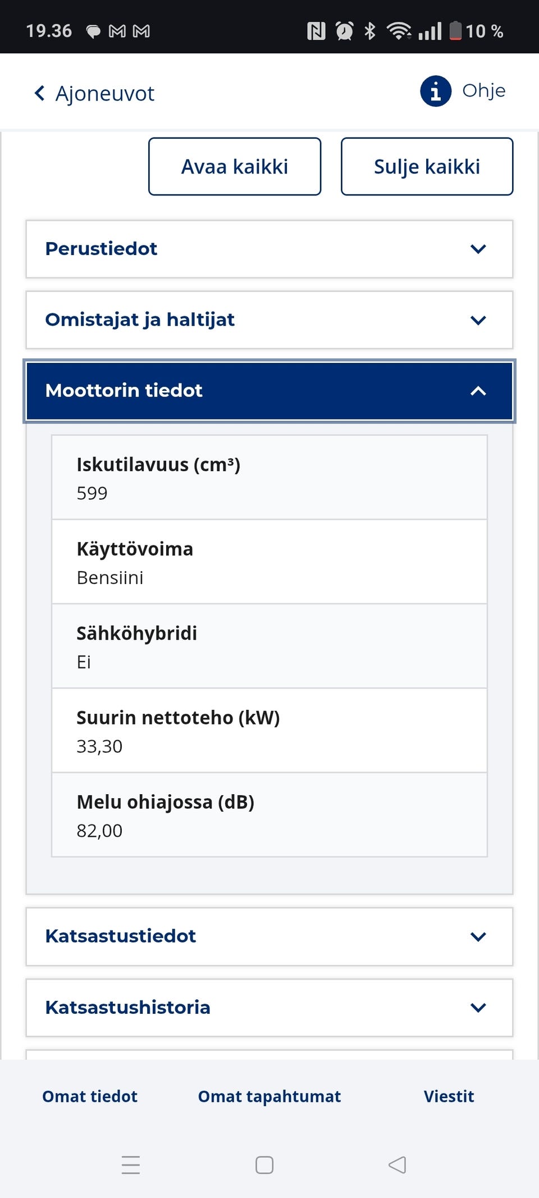
Task: Switch to the Omat tiedot tab
Action: (90, 1096)
